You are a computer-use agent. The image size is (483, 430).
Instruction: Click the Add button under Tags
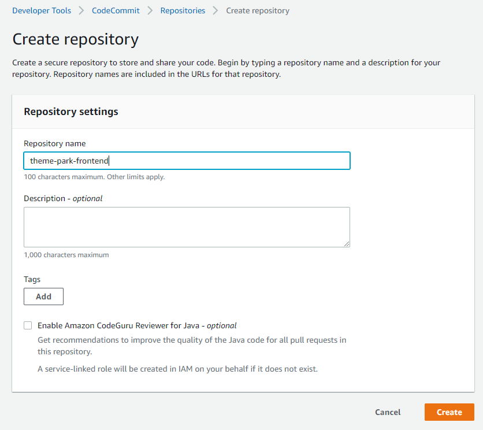click(x=43, y=296)
